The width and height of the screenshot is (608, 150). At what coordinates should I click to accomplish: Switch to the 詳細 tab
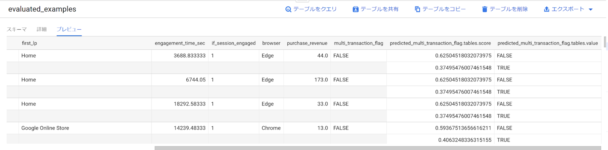(x=42, y=29)
